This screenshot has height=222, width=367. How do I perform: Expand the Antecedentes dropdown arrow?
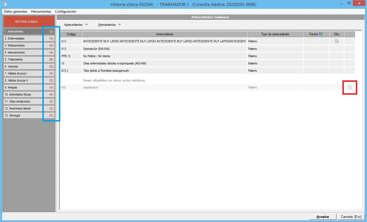(x=86, y=25)
